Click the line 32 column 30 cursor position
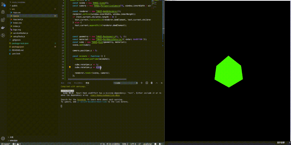This screenshot has width=291, height=145. pyautogui.click(x=110, y=144)
